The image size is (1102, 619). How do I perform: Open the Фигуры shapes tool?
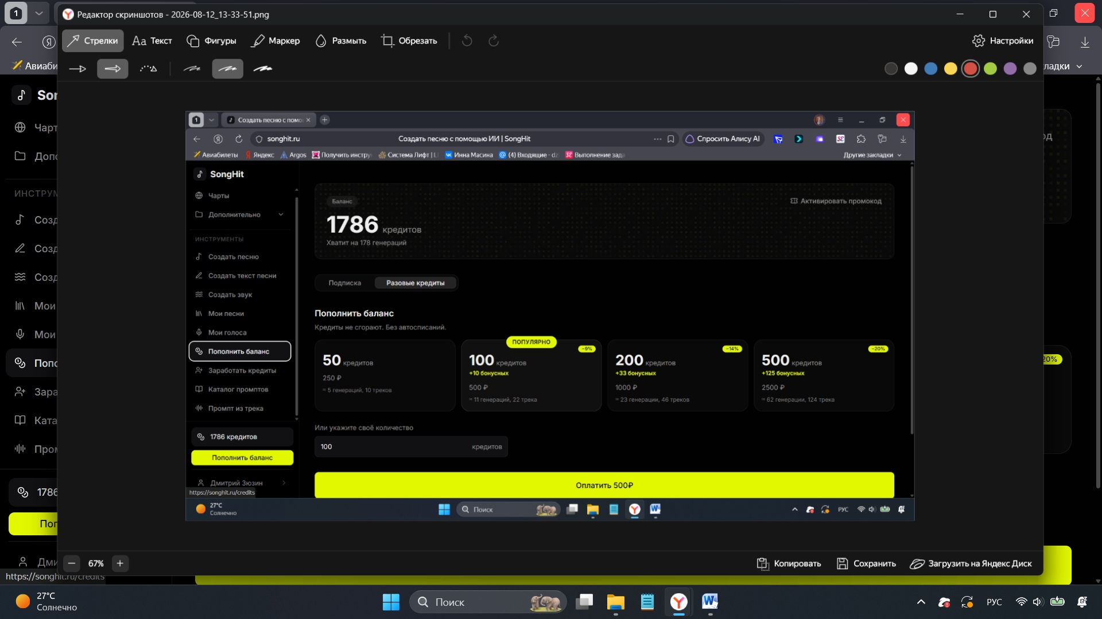211,41
